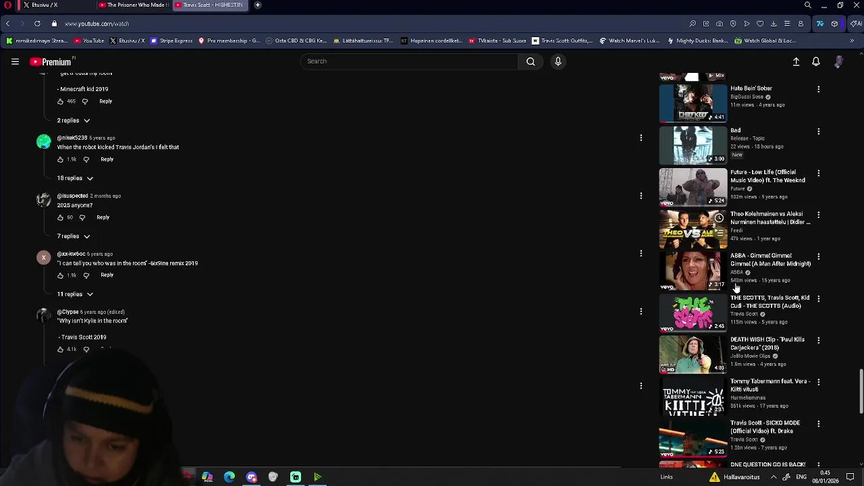Viewport: 864px width, 486px height.
Task: Click the YouTube search input field
Action: pos(409,61)
